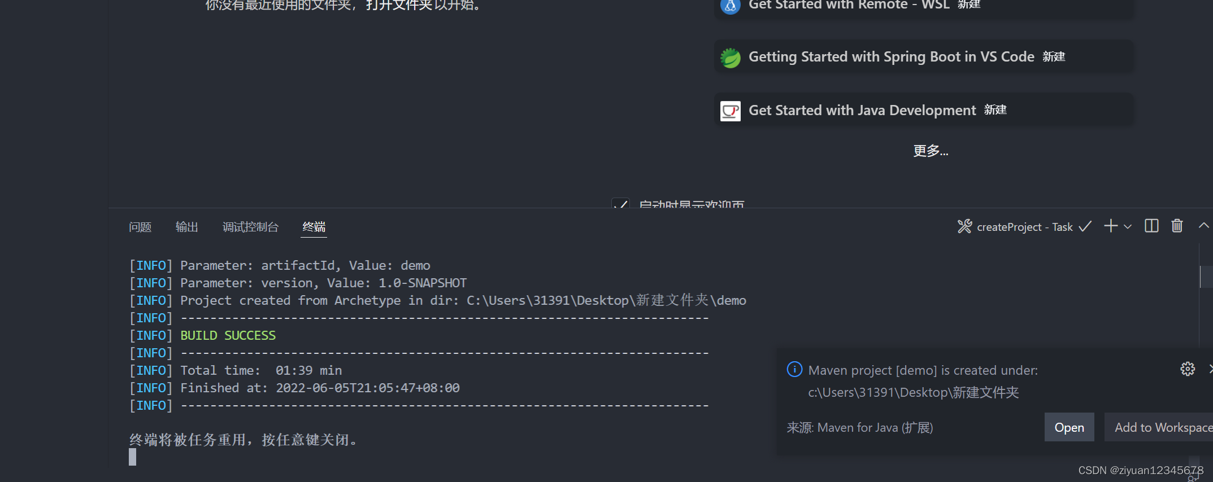Image resolution: width=1213 pixels, height=482 pixels.
Task: Click the terminal scrollbar
Action: (x=1206, y=277)
